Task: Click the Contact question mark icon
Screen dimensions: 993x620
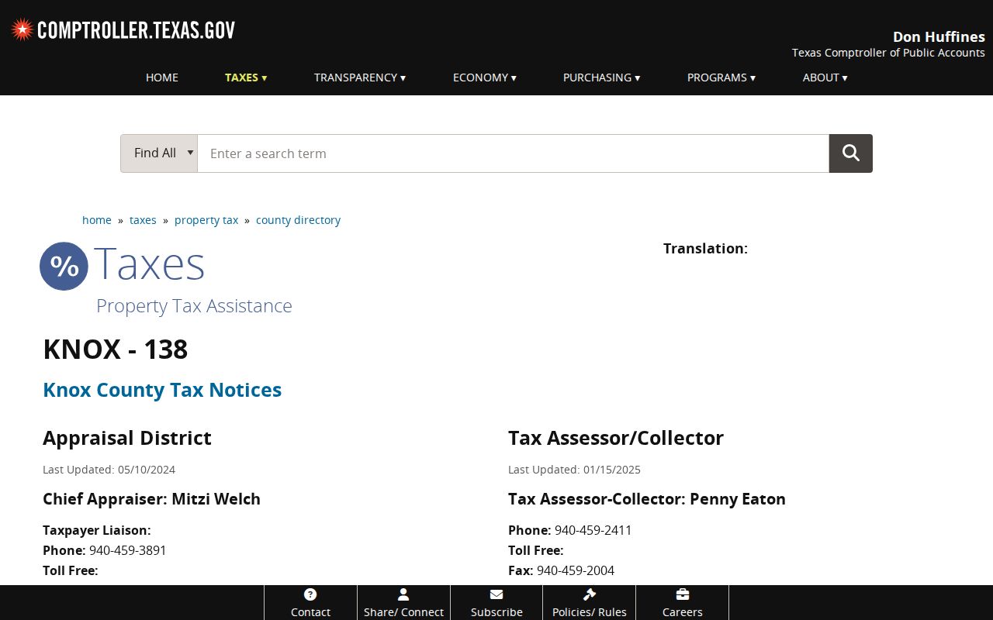Action: pyautogui.click(x=310, y=594)
